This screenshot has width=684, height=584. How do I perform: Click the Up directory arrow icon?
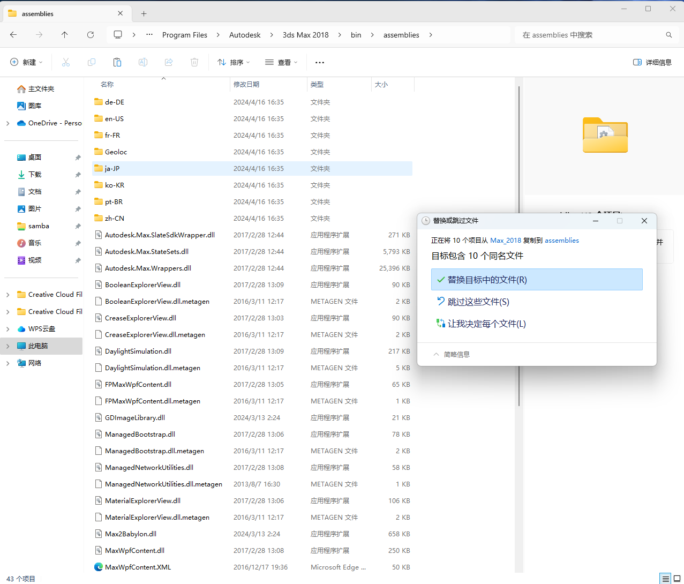65,35
